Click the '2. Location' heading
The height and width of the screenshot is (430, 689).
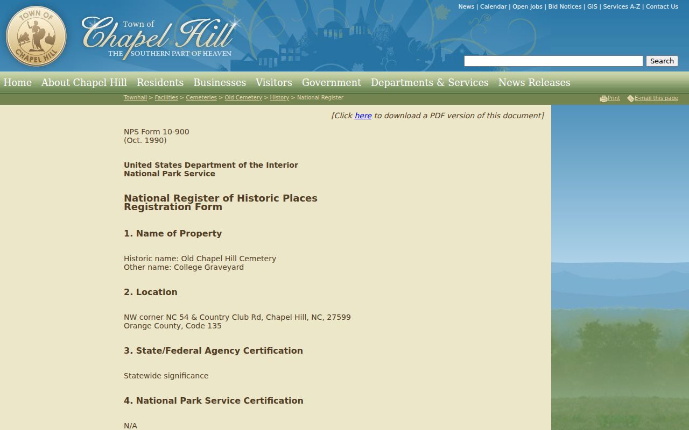(151, 292)
